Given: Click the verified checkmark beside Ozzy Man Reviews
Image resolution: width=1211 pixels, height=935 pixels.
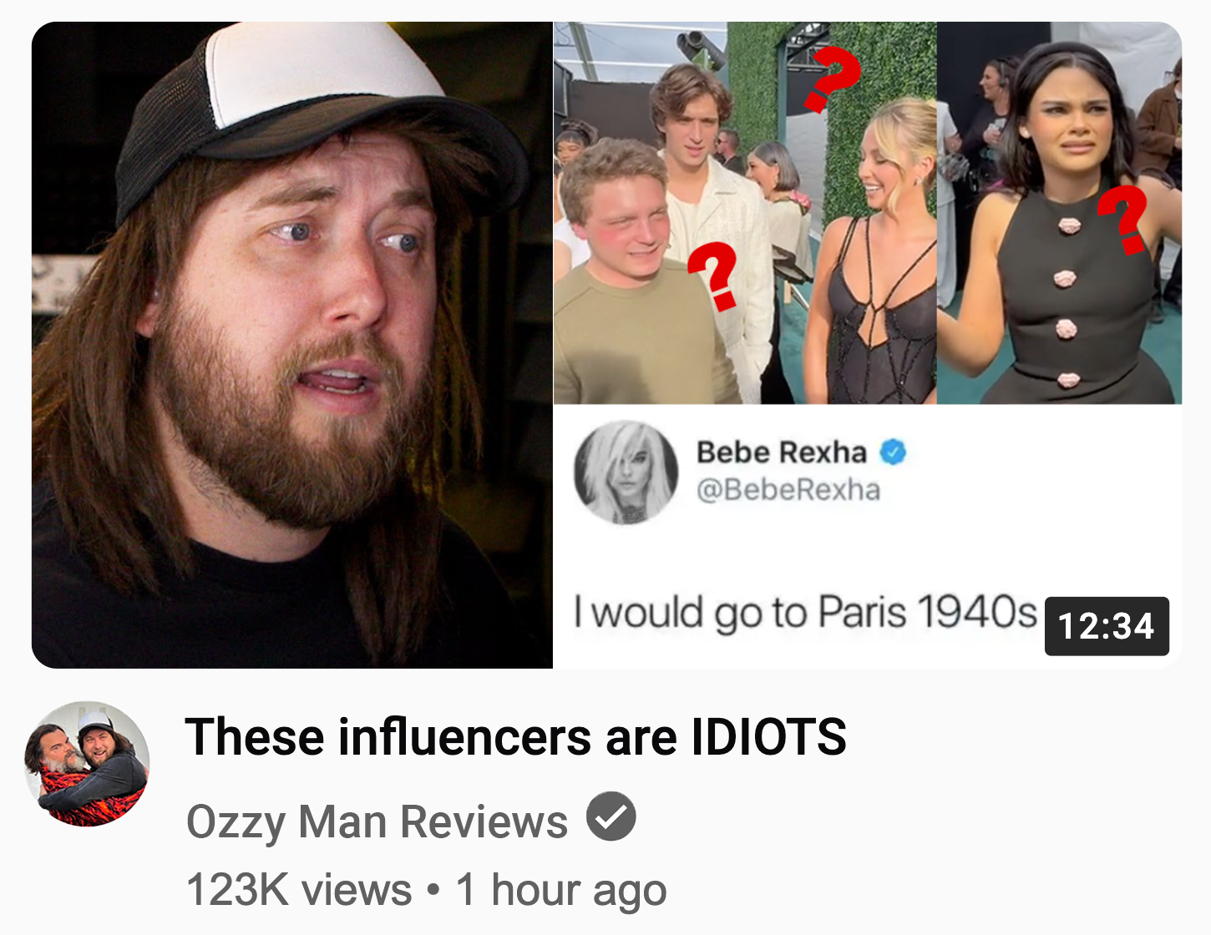Looking at the screenshot, I should (611, 816).
